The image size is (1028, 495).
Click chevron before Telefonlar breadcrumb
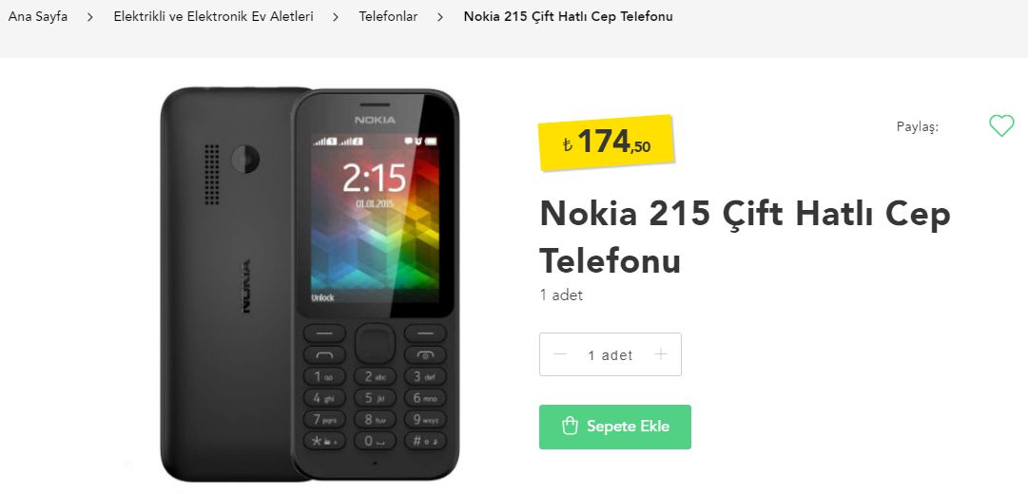coord(336,17)
